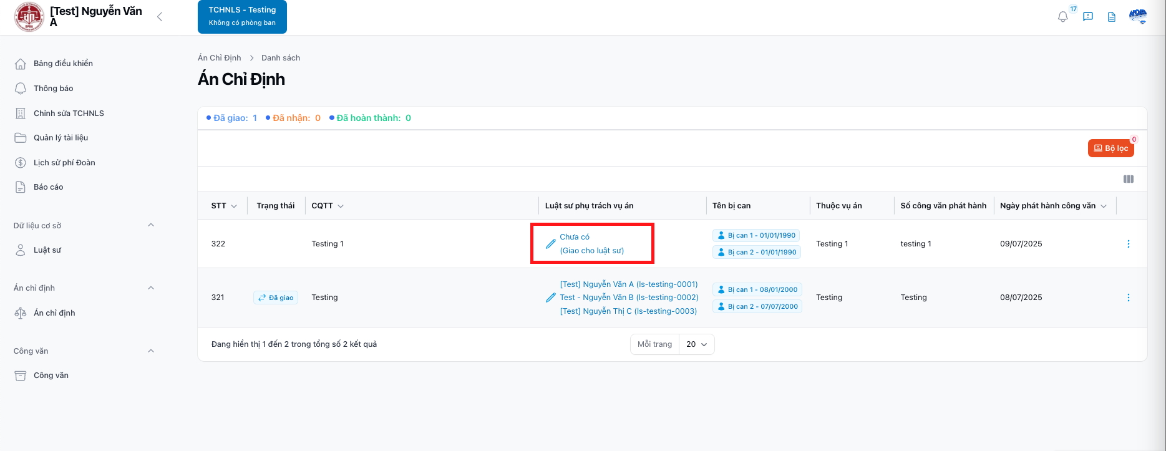The width and height of the screenshot is (1166, 451).
Task: Sort by the STT column header
Action: [224, 206]
